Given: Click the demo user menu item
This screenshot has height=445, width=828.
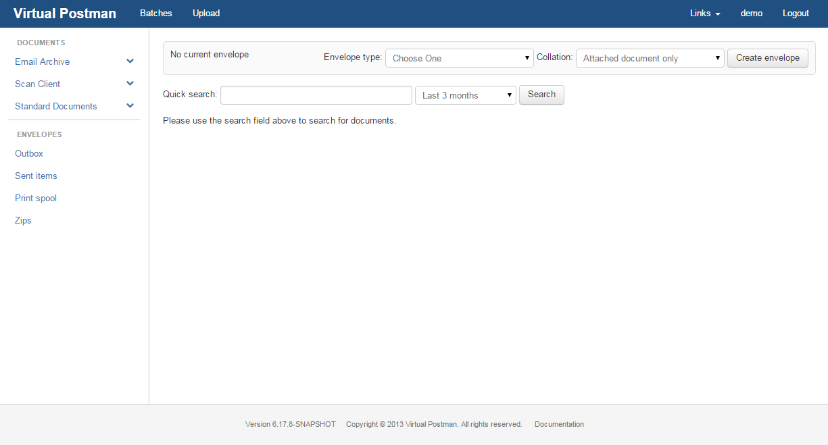Looking at the screenshot, I should (751, 13).
